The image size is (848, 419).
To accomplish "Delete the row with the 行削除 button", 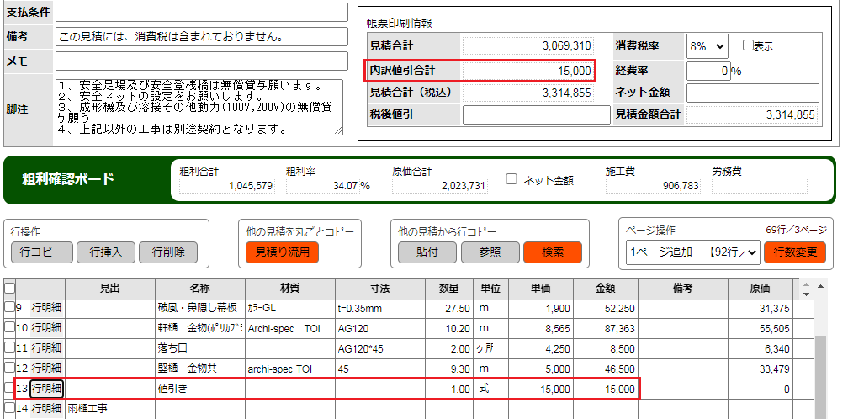I will coord(168,252).
